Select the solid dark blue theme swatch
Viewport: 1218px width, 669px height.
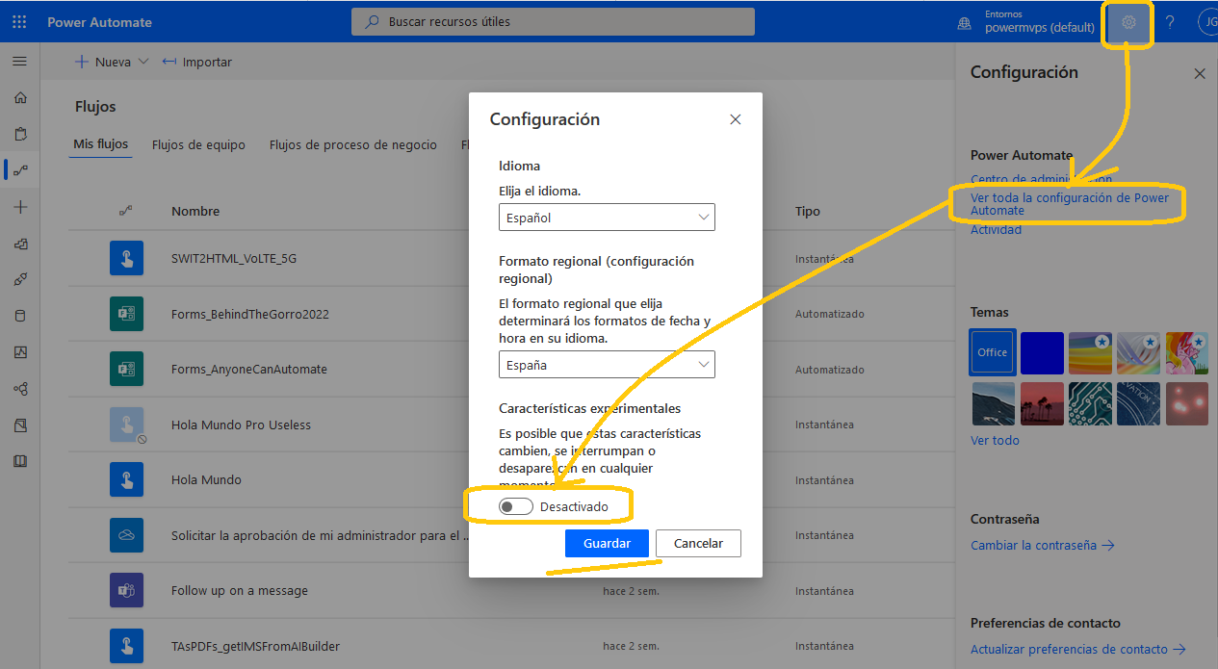point(1042,353)
